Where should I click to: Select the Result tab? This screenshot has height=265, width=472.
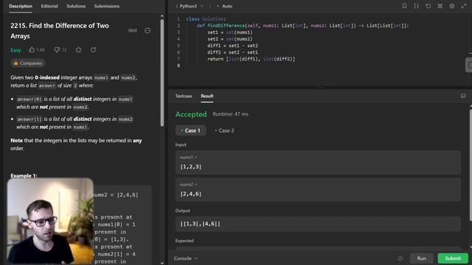pos(207,96)
